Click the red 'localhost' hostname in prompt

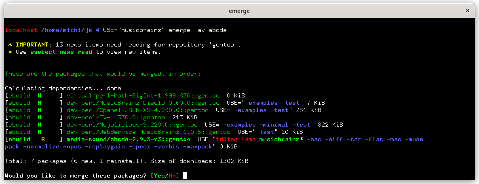click(x=21, y=30)
